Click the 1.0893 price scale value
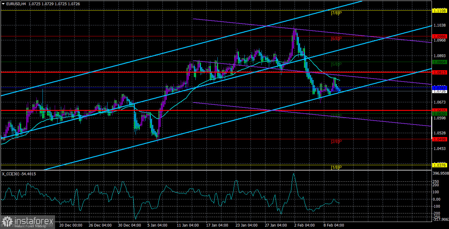This screenshot has width=449, height=229. [440, 56]
